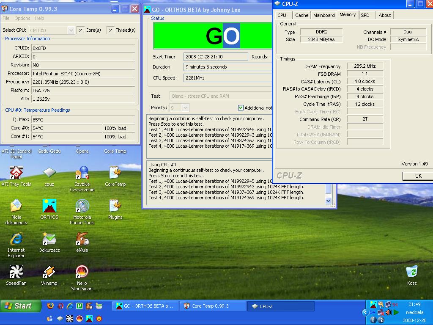Switch to the SPD tab in CPU-Z
This screenshot has width=433, height=325.
365,15
